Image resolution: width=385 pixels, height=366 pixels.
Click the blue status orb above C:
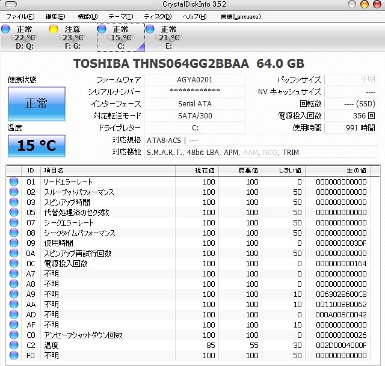102,29
